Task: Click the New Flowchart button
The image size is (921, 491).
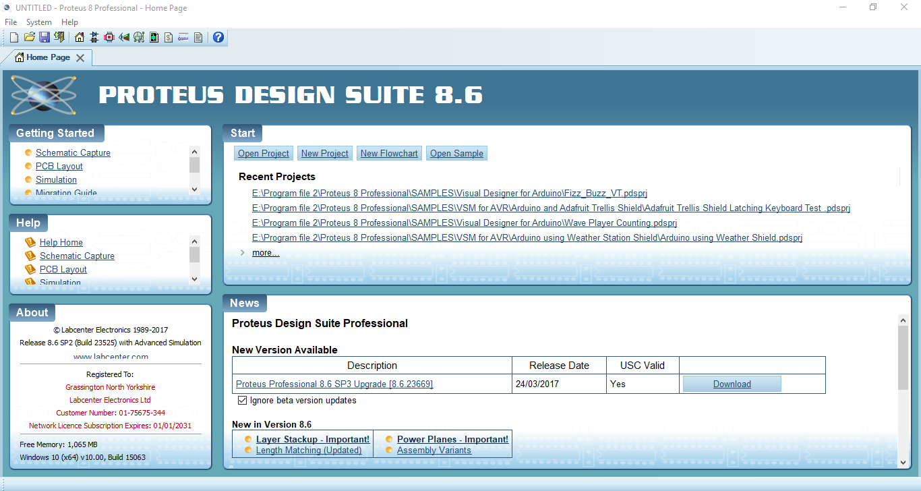Action: pyautogui.click(x=389, y=153)
